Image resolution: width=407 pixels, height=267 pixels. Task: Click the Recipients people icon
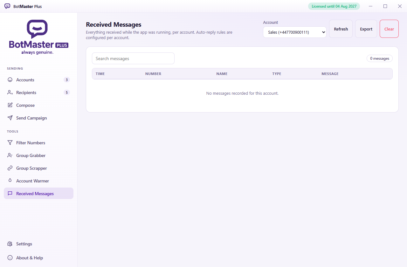(10, 92)
